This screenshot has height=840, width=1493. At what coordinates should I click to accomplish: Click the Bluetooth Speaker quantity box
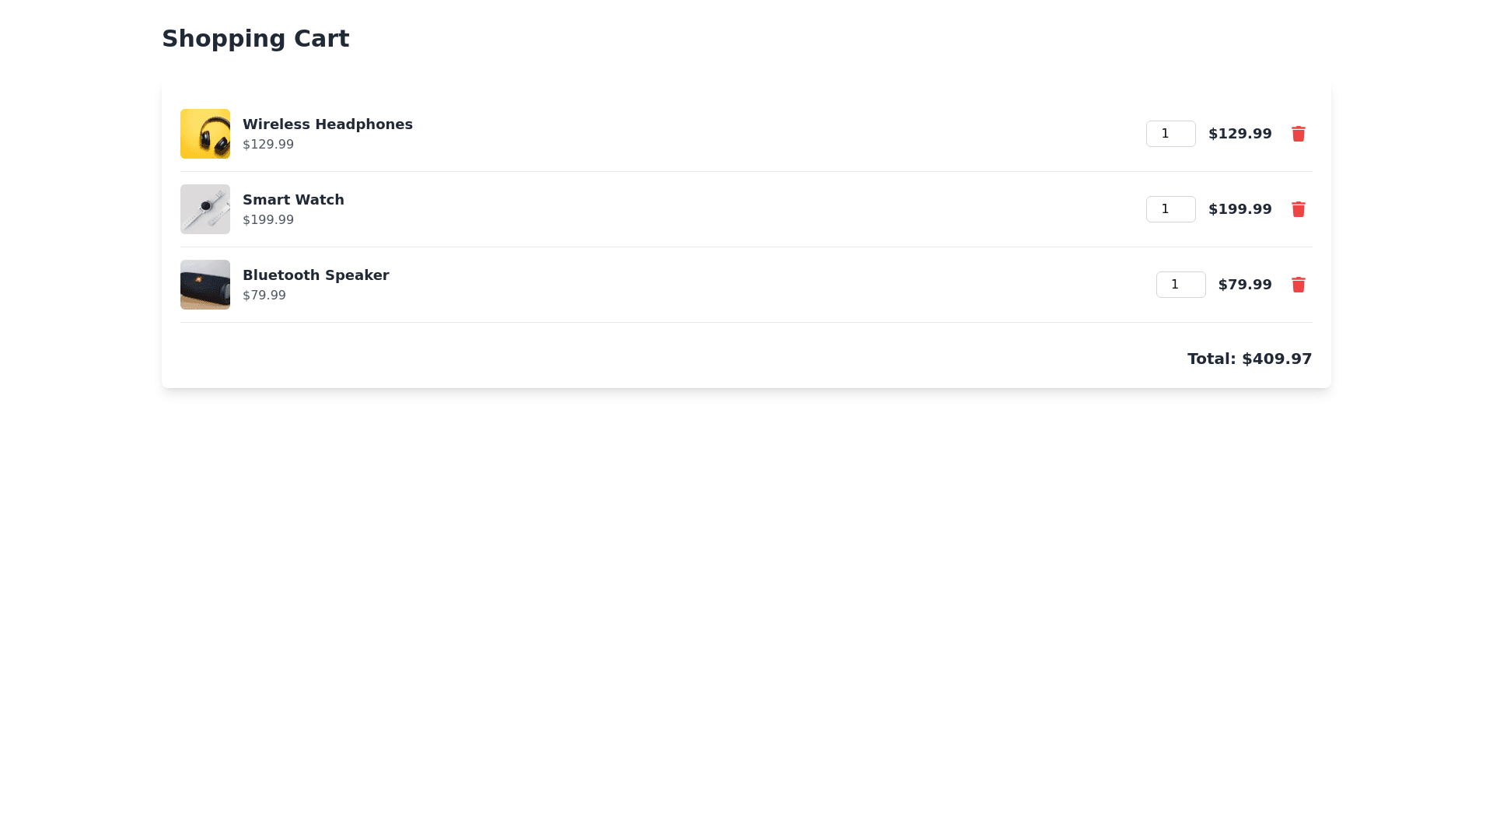(1180, 285)
